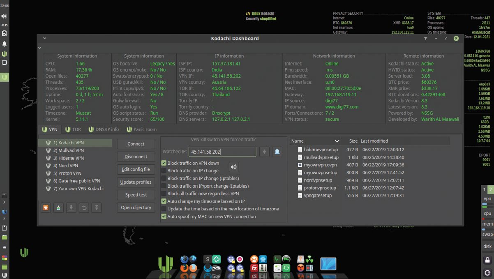494x279 pixels.
Task: Select Mullvad VPN in the VPN list
Action: (x=68, y=150)
